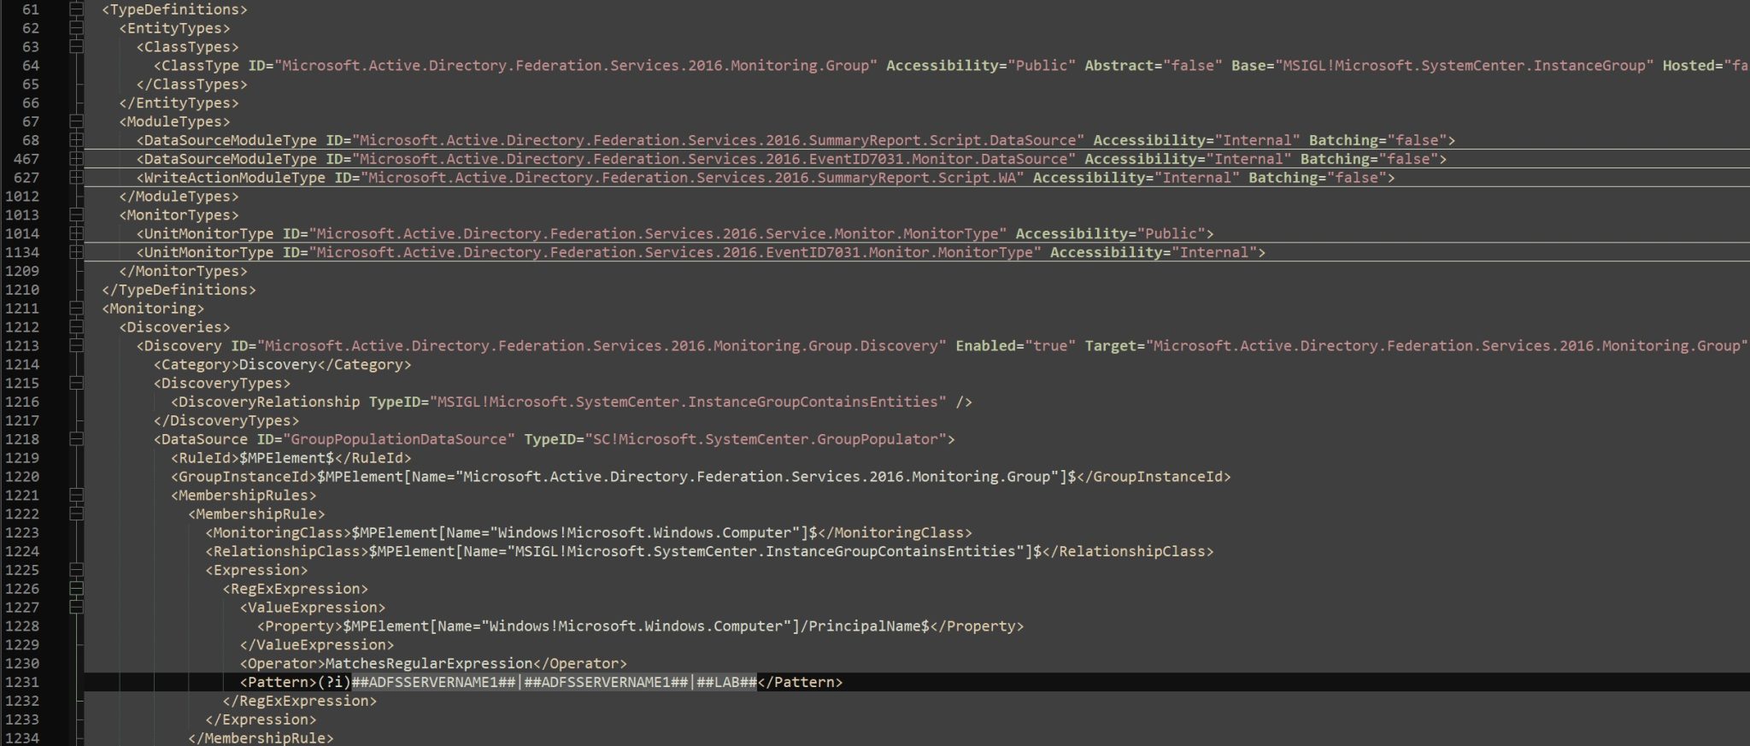Expand the folded WriteActionModuleType on line 627

tap(76, 178)
